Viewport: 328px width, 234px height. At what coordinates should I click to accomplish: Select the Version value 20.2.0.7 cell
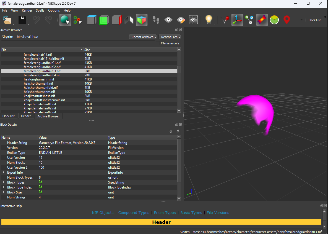pyautogui.click(x=72, y=148)
